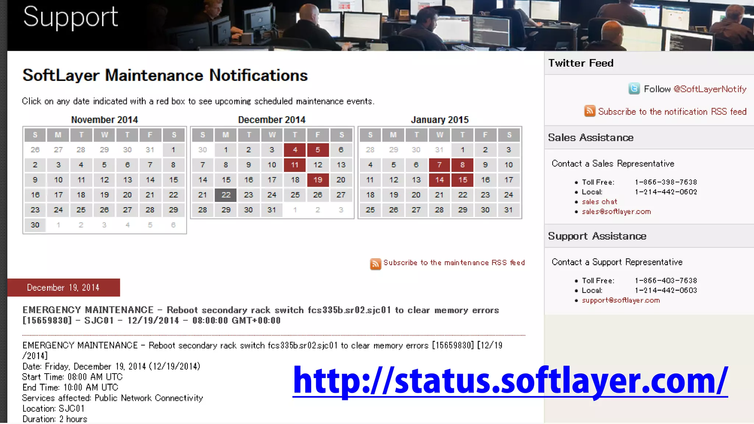Click the Twitter Feed panel header
754x424 pixels.
tap(649, 63)
